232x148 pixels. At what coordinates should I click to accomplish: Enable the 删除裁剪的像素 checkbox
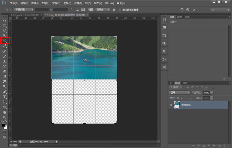pos(120,10)
